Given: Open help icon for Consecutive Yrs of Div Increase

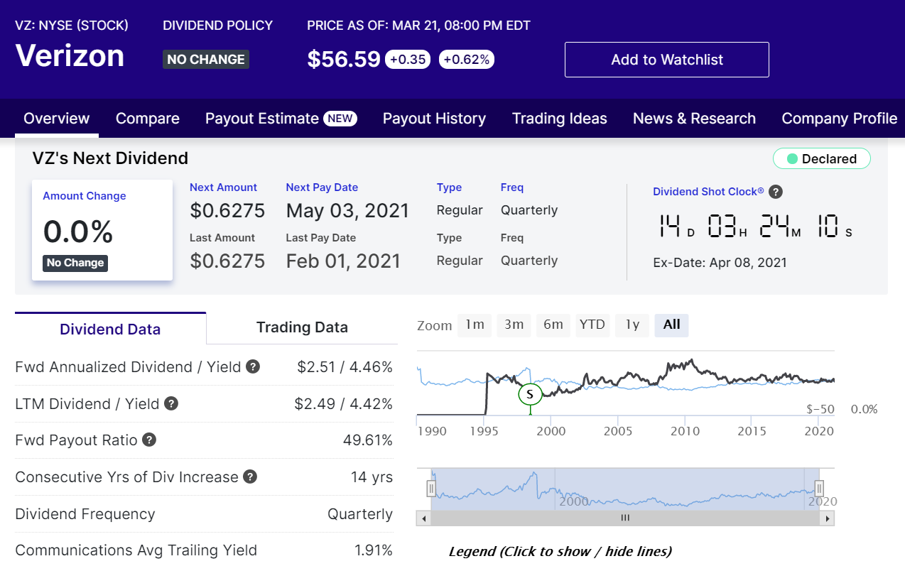Looking at the screenshot, I should [x=250, y=477].
